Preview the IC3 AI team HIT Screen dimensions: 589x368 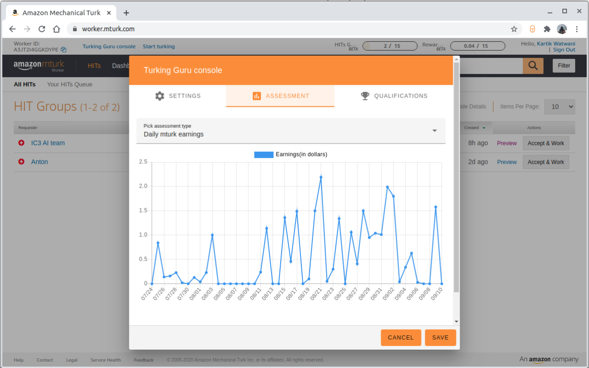point(507,143)
